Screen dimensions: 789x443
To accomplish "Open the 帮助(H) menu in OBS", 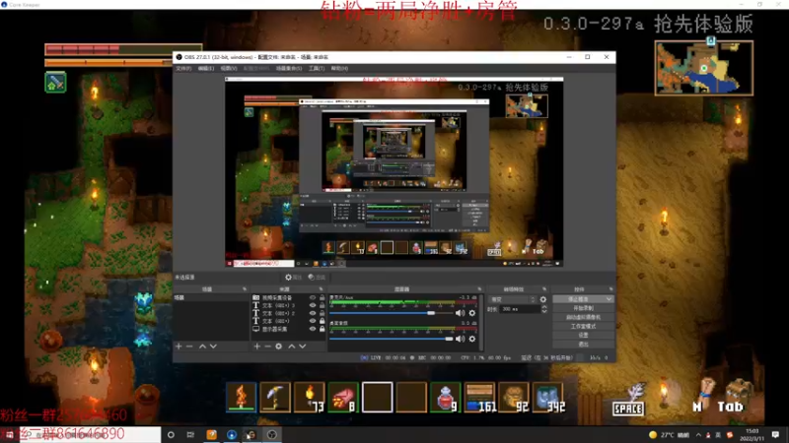I will pyautogui.click(x=339, y=68).
